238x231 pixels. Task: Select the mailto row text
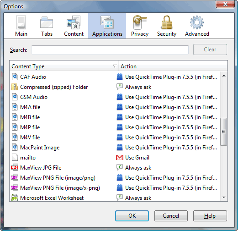pos(28,158)
